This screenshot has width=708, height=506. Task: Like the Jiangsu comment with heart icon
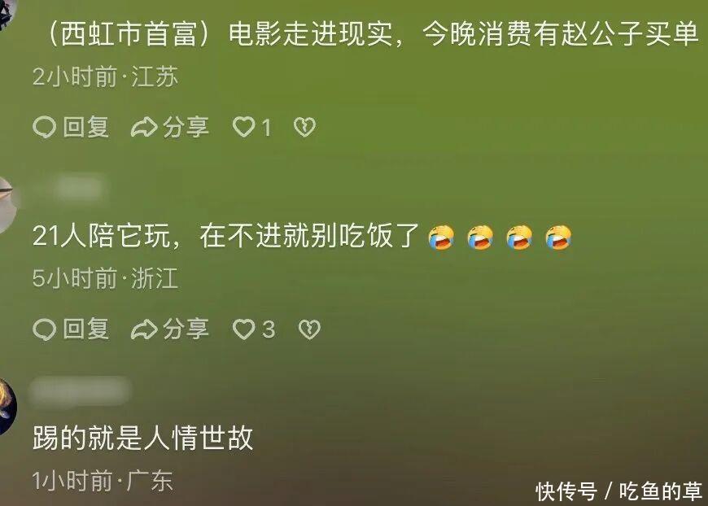tap(244, 127)
